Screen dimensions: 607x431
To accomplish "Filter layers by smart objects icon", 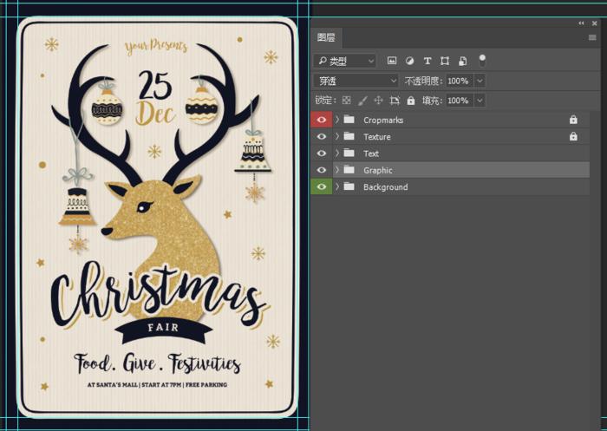I will (462, 61).
